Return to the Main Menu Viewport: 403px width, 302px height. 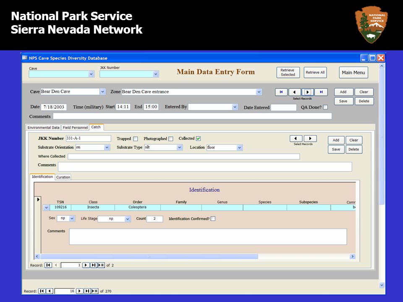(x=353, y=73)
